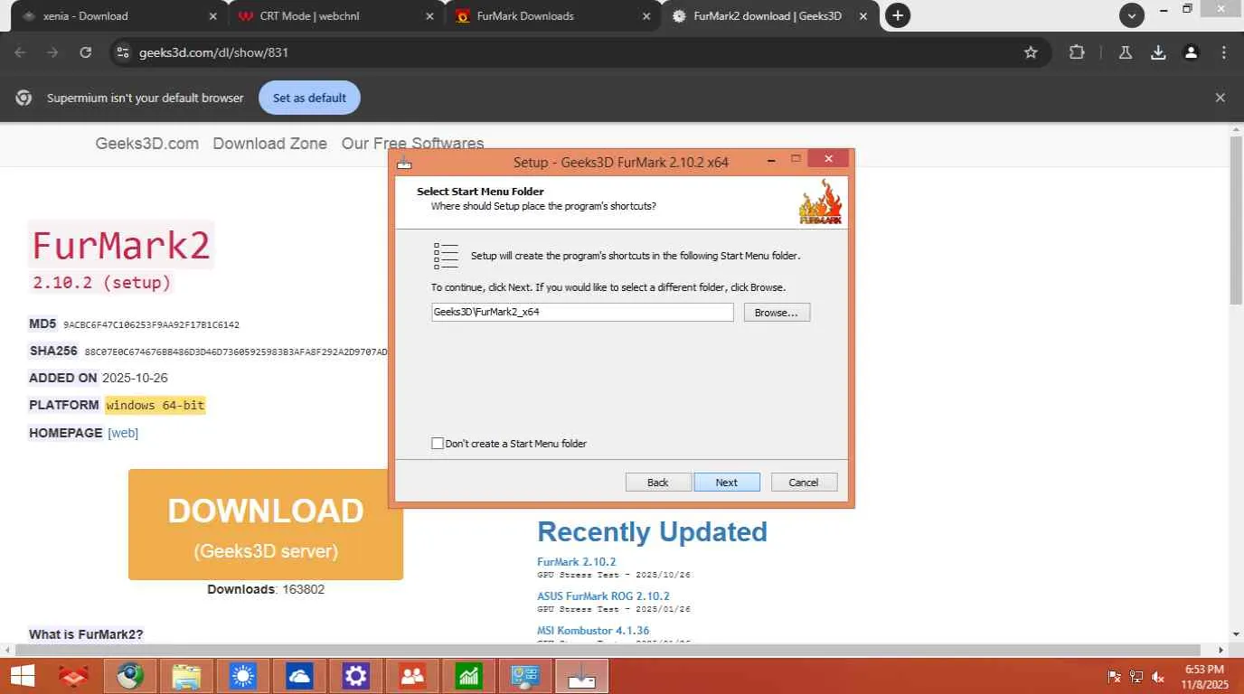Enable "Don't create a Start Menu folder"
1244x694 pixels.
(x=438, y=444)
